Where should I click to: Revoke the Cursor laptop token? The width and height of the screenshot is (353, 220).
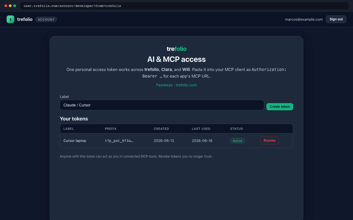click(x=269, y=141)
